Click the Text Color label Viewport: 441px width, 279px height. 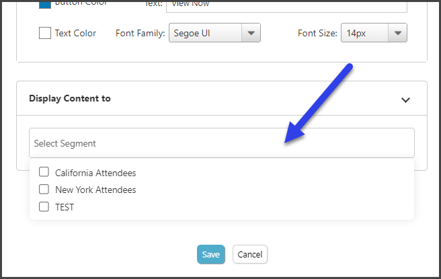pyautogui.click(x=75, y=33)
